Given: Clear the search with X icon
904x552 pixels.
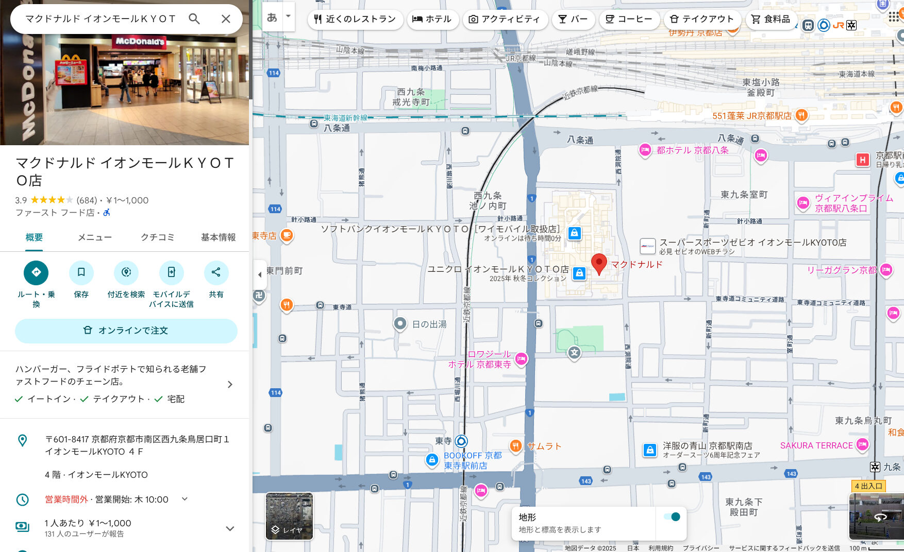Looking at the screenshot, I should click(226, 19).
